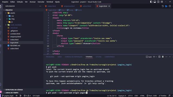
Task: Click the html breadcrumb item
Action: coord(63,10)
